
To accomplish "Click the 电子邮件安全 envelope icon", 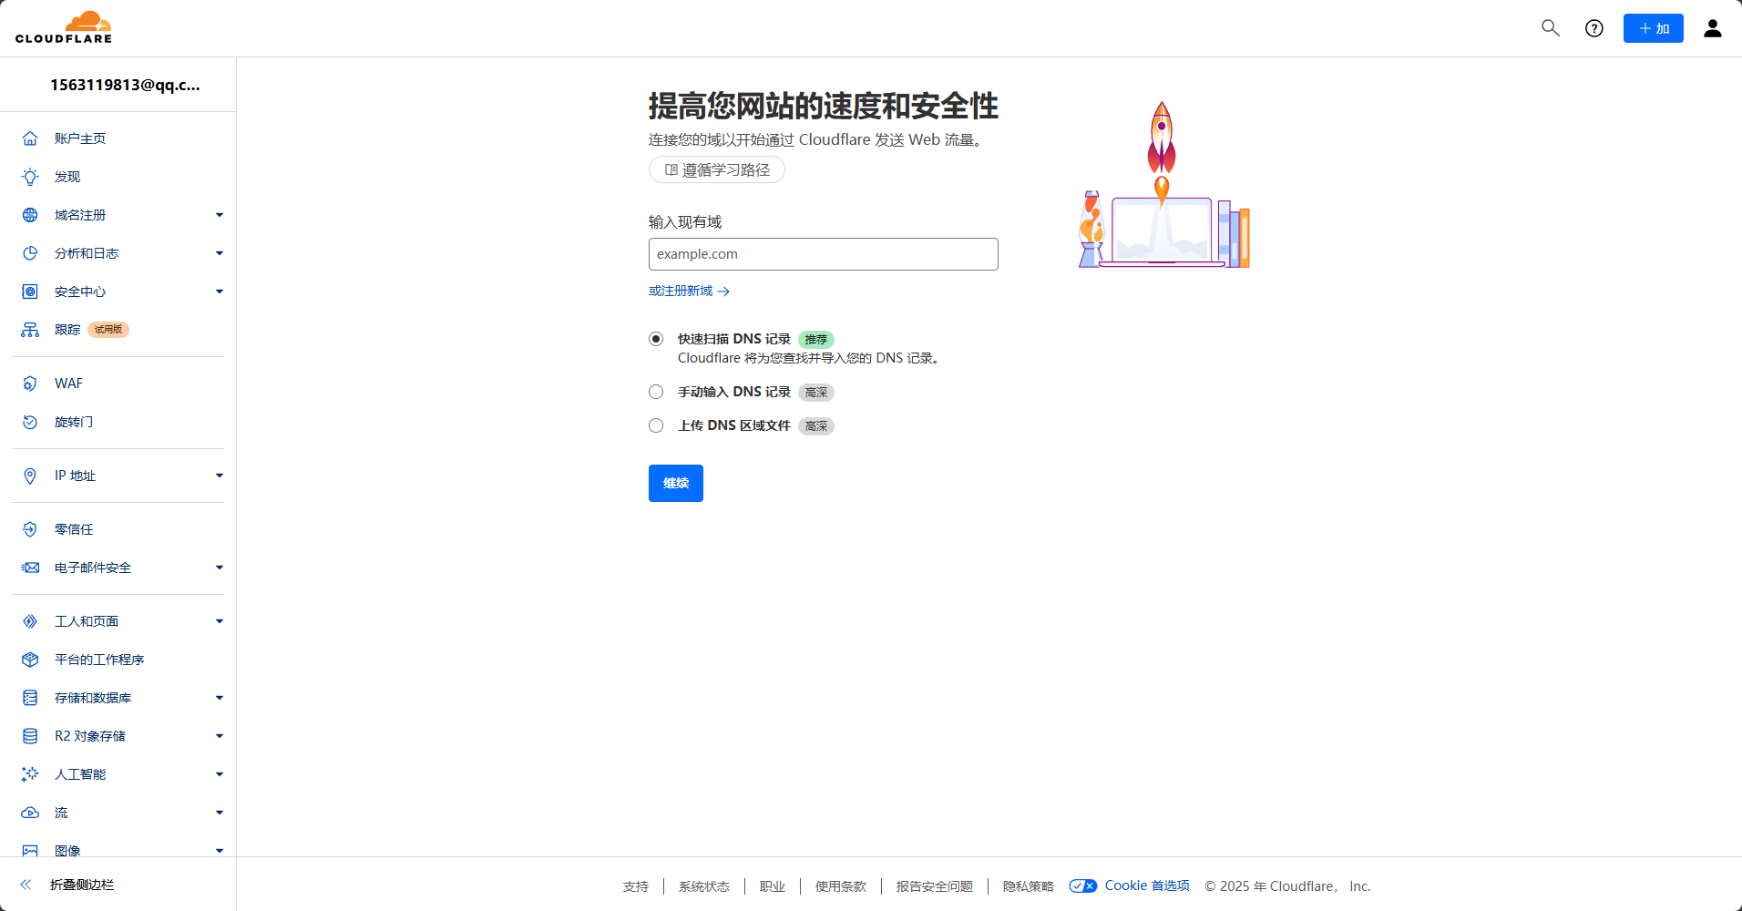I will click(x=30, y=568).
